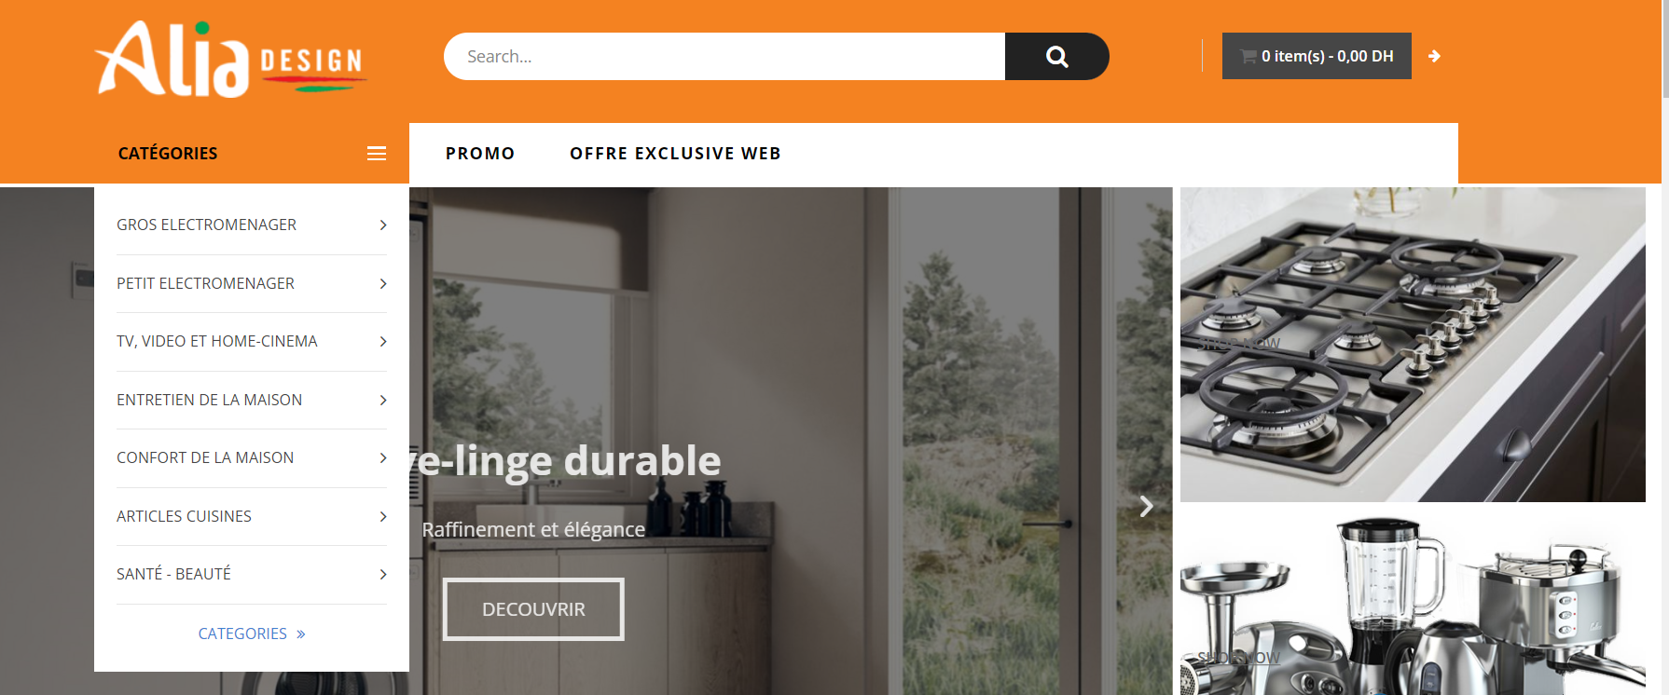Click the Alia Design logo
Screen dimensions: 1669x695
pyautogui.click(x=230, y=59)
